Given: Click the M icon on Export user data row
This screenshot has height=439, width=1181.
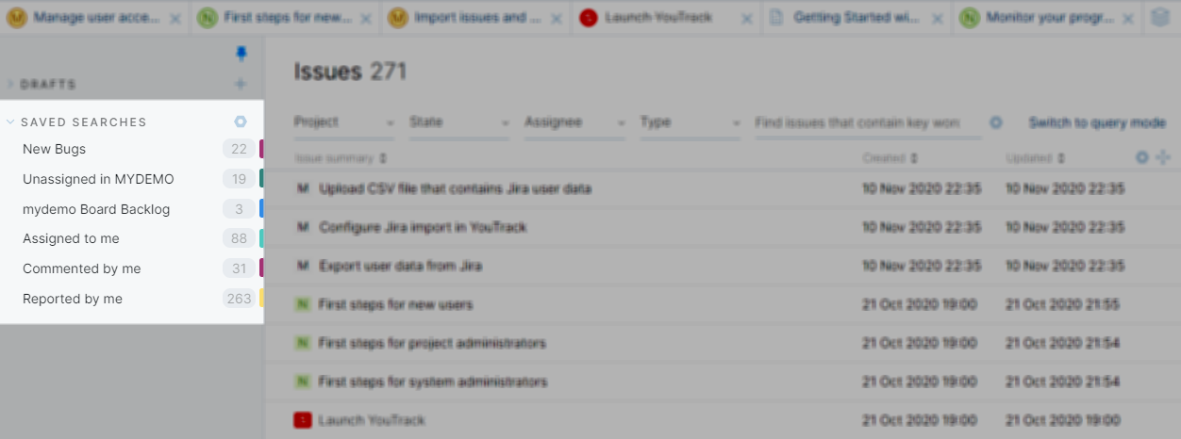Looking at the screenshot, I should (x=303, y=266).
